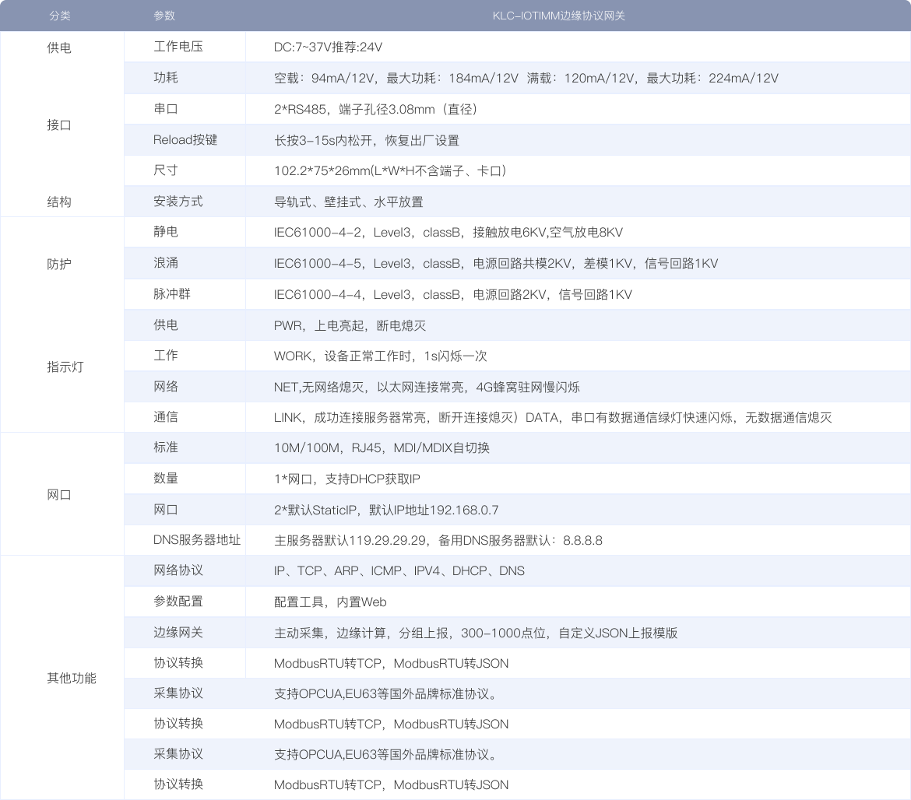
Task: Select the 边缘网关 value with 自定义JSON上报模版
Action: click(x=475, y=632)
